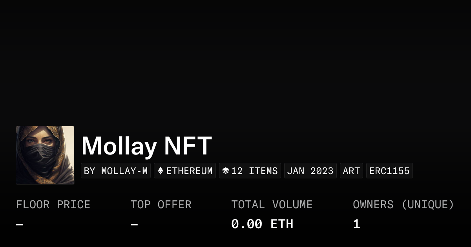This screenshot has height=247, width=471.
Task: Click the TOP OFFER heading
Action: pos(161,205)
